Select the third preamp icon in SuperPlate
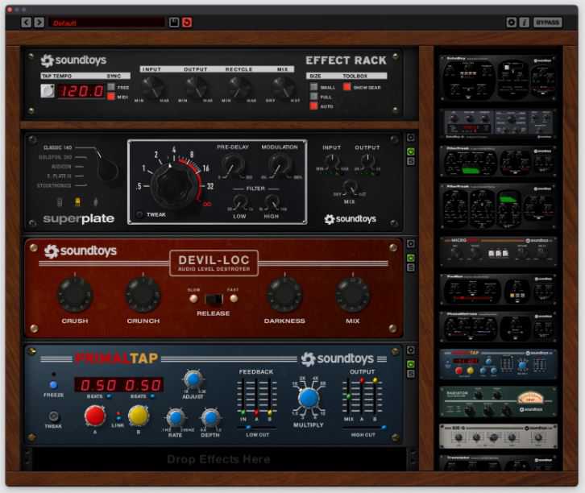The image size is (585, 493). click(x=96, y=202)
